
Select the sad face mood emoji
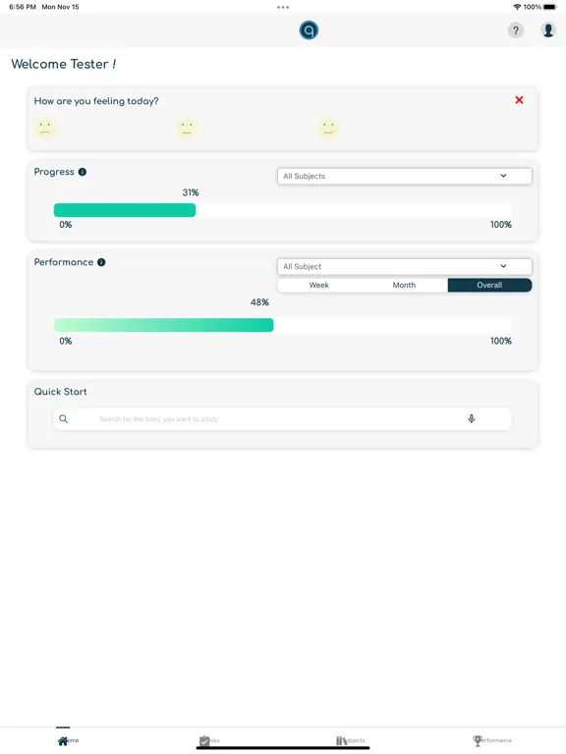click(45, 129)
